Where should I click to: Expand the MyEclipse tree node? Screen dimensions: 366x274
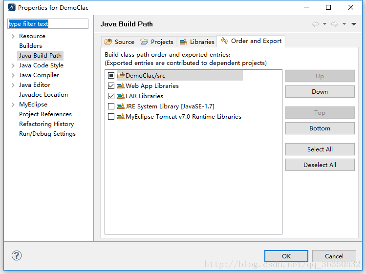pos(13,105)
